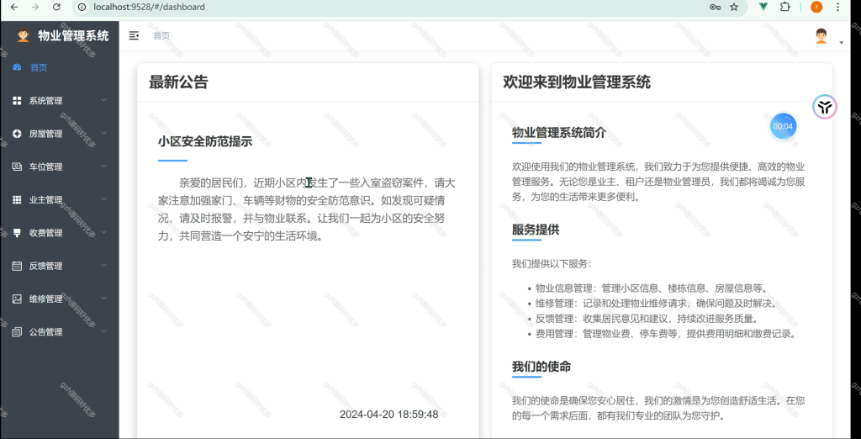The image size is (861, 439).
Task: Bookmark this page with star icon
Action: pos(734,7)
